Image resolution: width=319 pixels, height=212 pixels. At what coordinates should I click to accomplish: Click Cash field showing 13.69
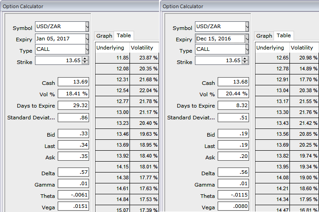(74, 82)
